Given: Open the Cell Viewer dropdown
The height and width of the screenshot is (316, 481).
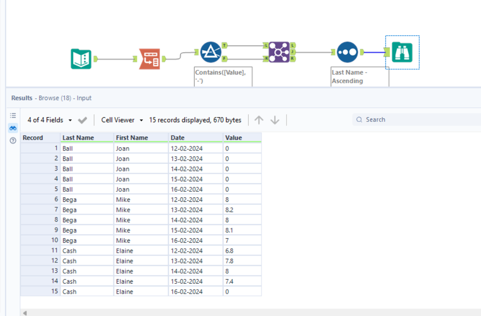Looking at the screenshot, I should tap(122, 120).
